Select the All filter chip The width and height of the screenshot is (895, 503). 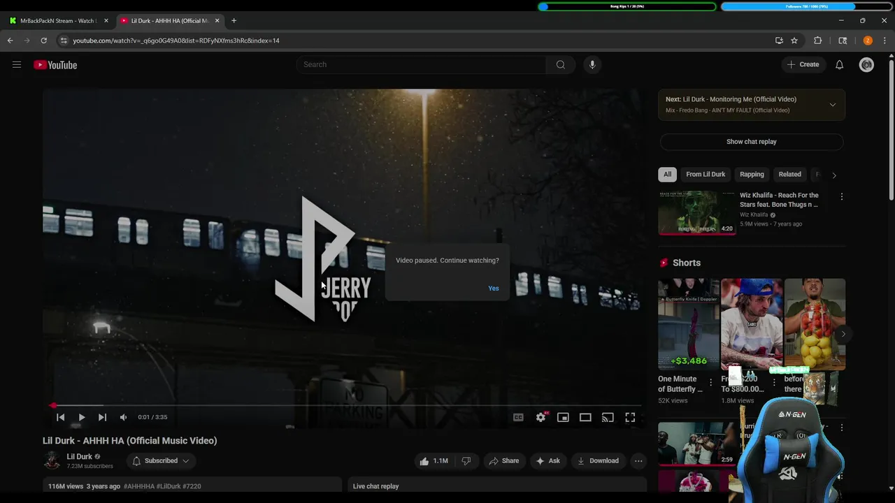pyautogui.click(x=667, y=175)
